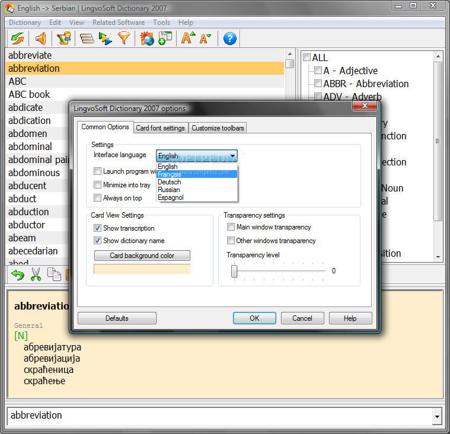The height and width of the screenshot is (434, 450).
Task: Uncheck Show transcription option
Action: (98, 228)
